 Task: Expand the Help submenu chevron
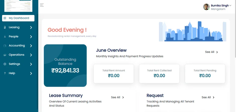click(x=31, y=73)
